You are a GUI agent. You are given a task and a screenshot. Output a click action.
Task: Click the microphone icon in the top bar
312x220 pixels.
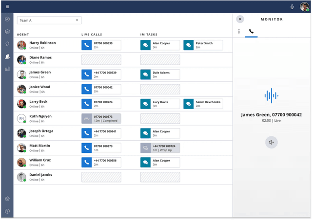point(292,6)
